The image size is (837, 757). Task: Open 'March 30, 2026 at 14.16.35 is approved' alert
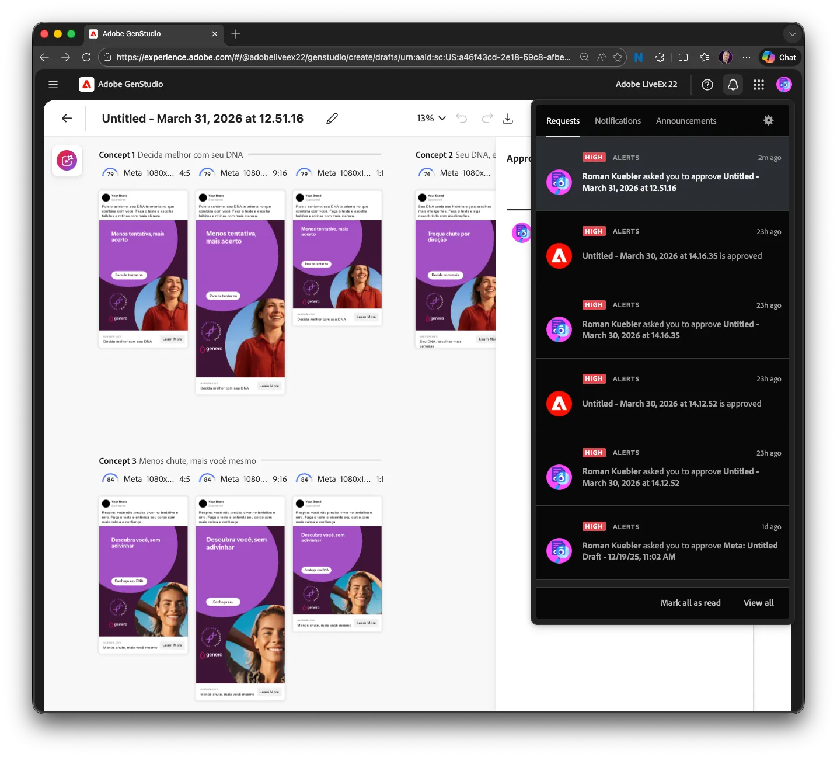pyautogui.click(x=662, y=248)
